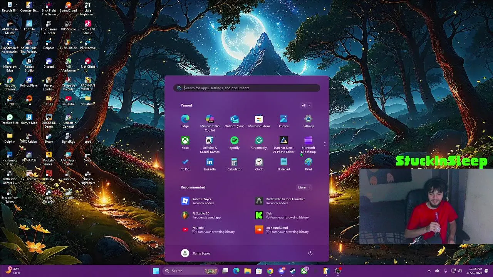Launch Outlook (new) from pinned apps
This screenshot has width=493, height=277.
pyautogui.click(x=234, y=121)
